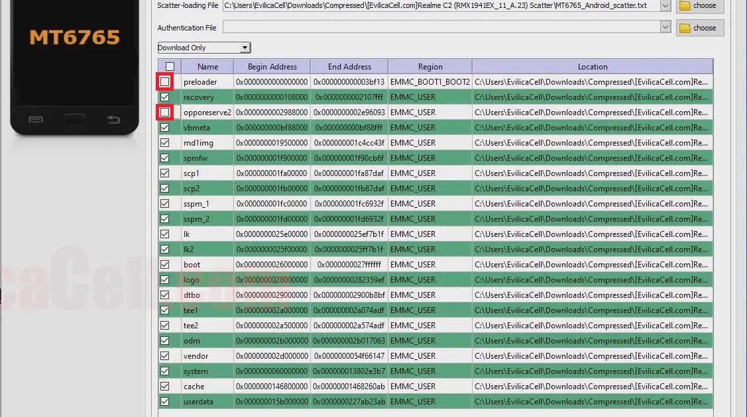Click the Authentication File input field

point(441,27)
